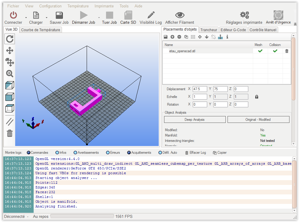Delete etau_openscad.stl with its trash icon
The width and height of the screenshot is (299, 222).
(287, 51)
